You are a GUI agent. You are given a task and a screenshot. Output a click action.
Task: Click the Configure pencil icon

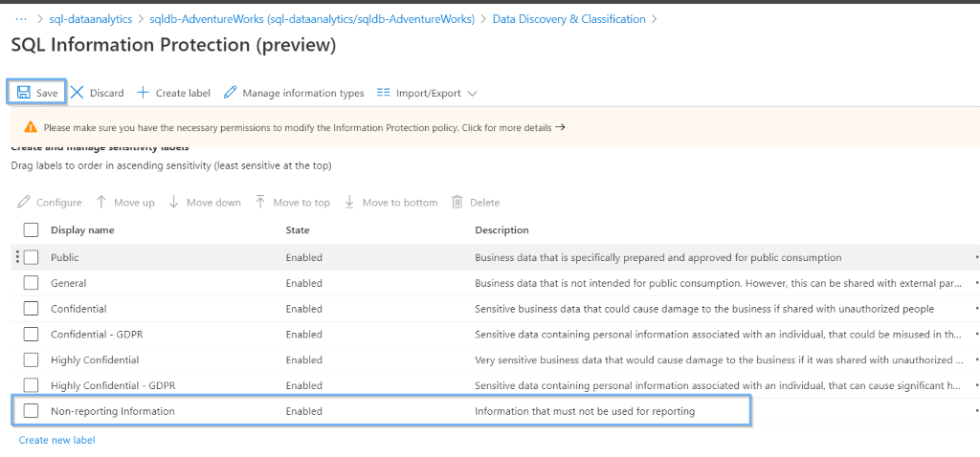pos(24,203)
